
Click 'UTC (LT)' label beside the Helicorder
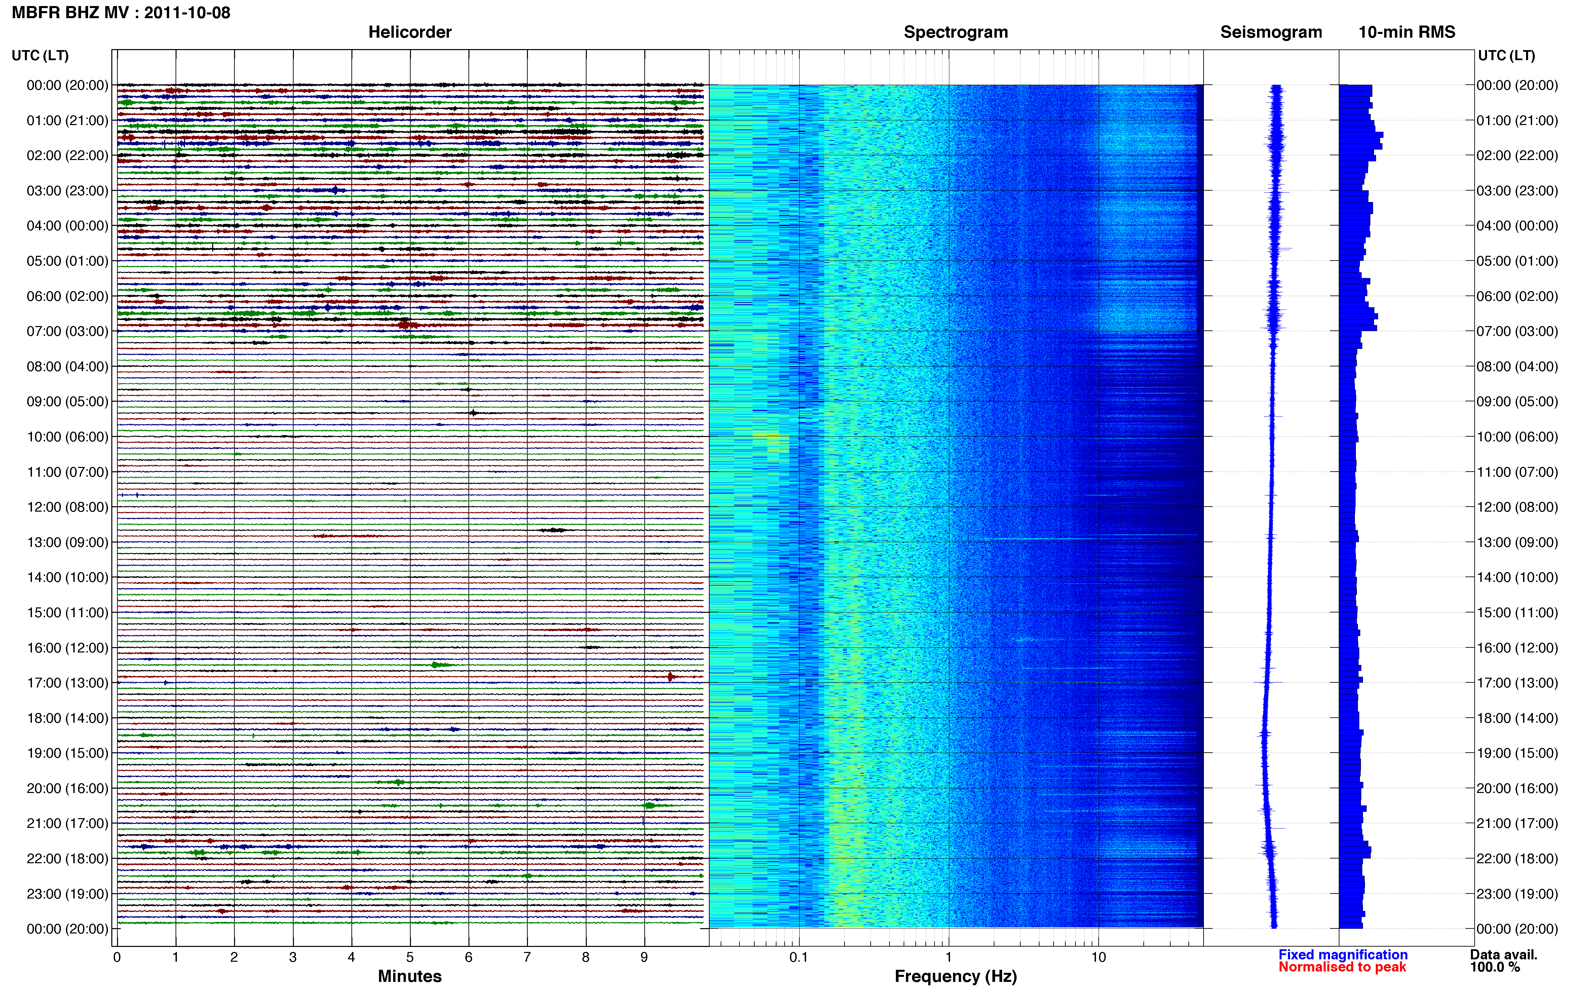click(40, 55)
